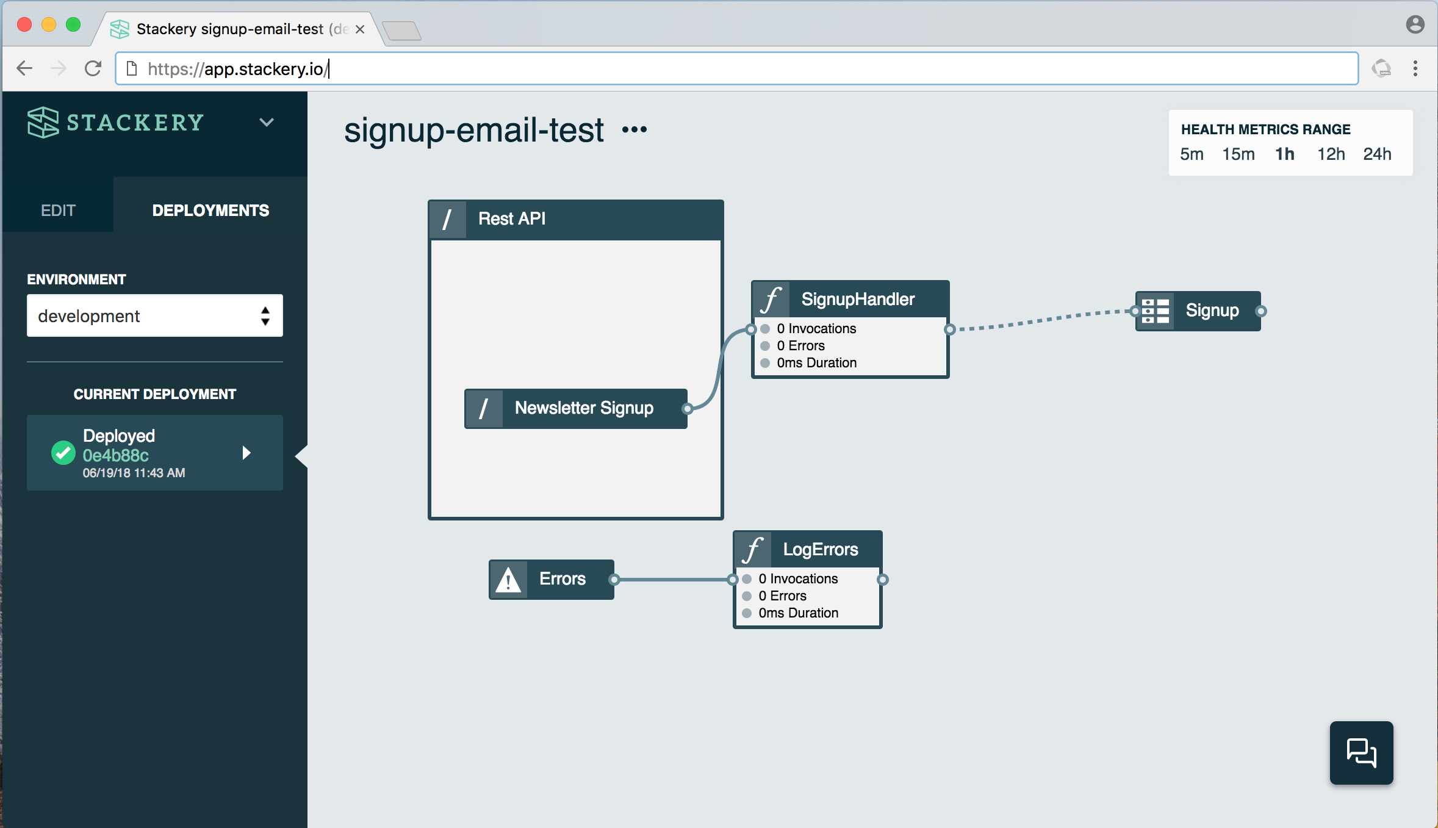Click SignupHandler 0ms Duration metric
Image resolution: width=1438 pixels, height=828 pixels.
pos(816,362)
